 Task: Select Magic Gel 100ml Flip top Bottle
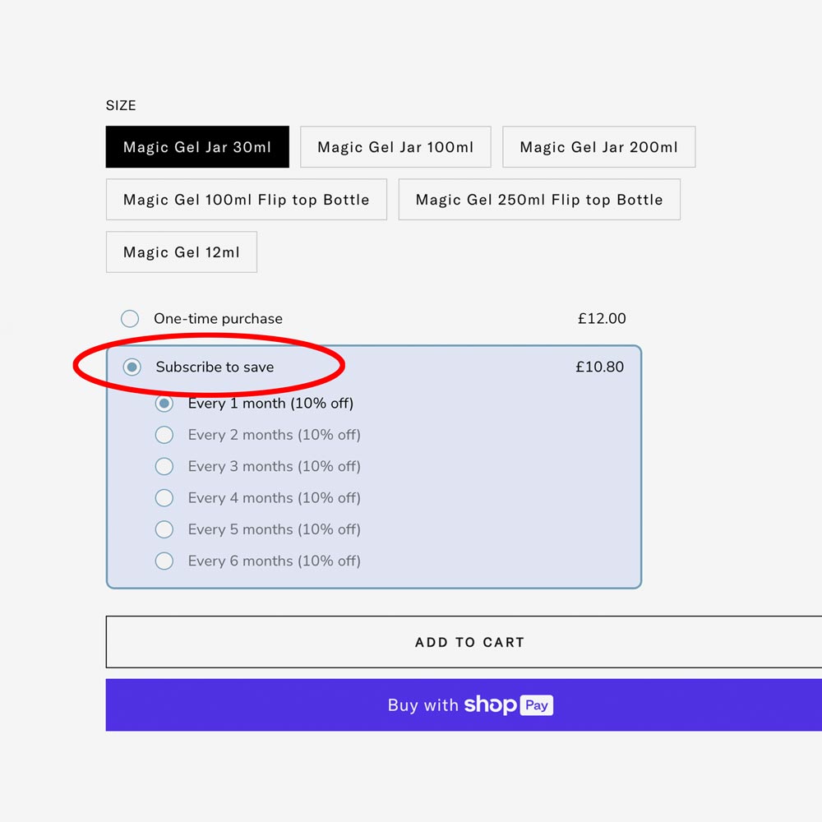[246, 200]
